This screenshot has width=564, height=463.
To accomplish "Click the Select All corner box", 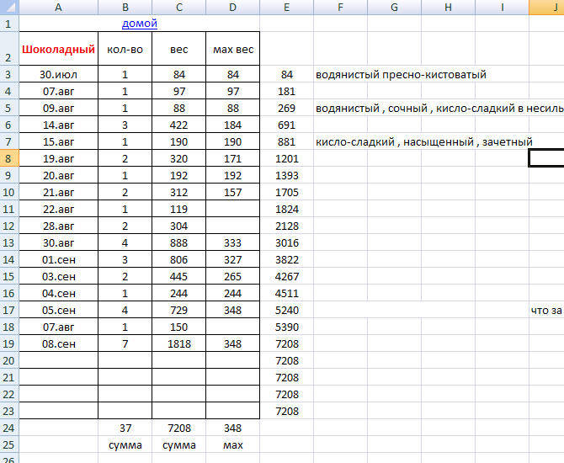I will (x=8, y=7).
